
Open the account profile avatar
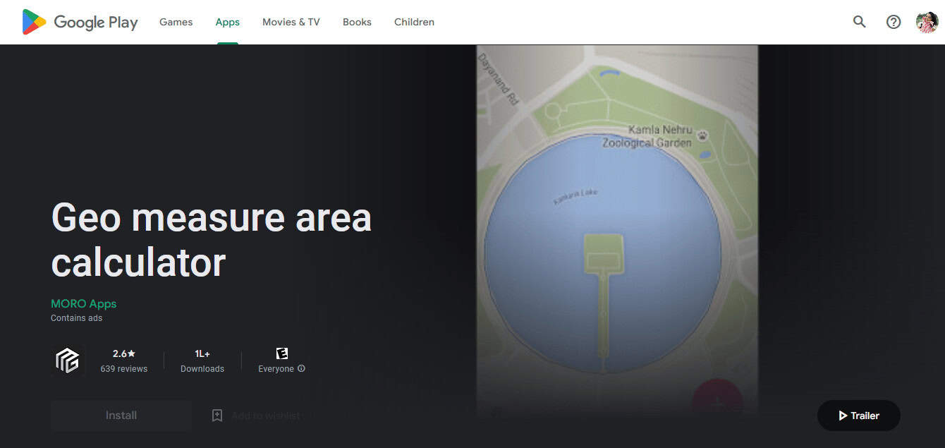tap(927, 22)
